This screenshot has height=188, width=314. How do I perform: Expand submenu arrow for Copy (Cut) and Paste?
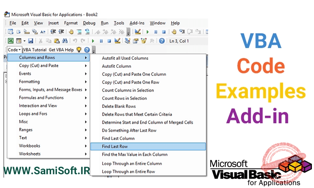[86, 66]
